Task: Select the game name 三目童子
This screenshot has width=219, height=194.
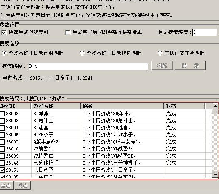Action: [43, 170]
